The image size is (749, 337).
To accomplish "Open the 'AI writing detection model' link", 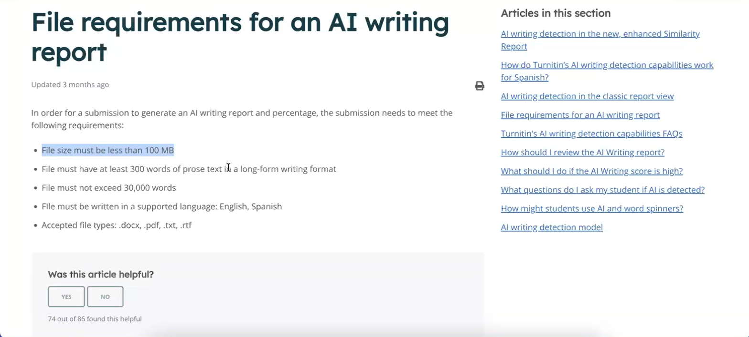I will [552, 227].
